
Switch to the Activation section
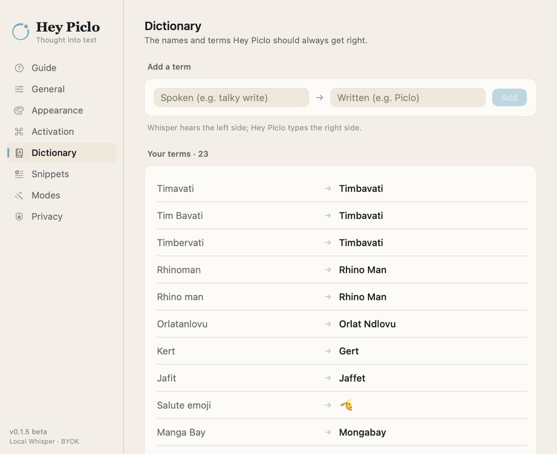(61, 132)
